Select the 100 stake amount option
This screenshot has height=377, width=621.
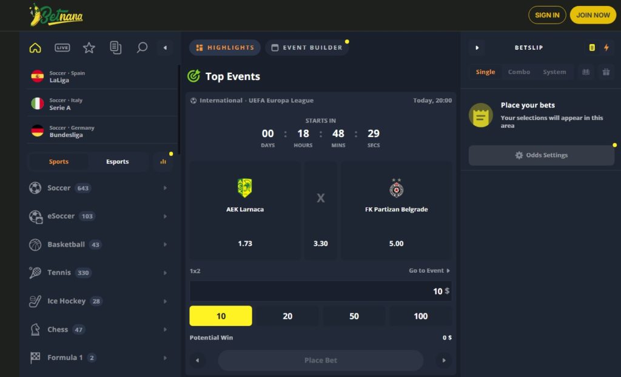(x=420, y=316)
